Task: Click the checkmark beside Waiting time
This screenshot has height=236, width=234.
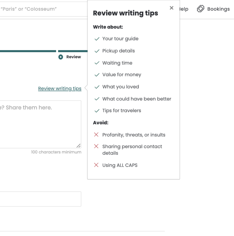Action: [97, 63]
